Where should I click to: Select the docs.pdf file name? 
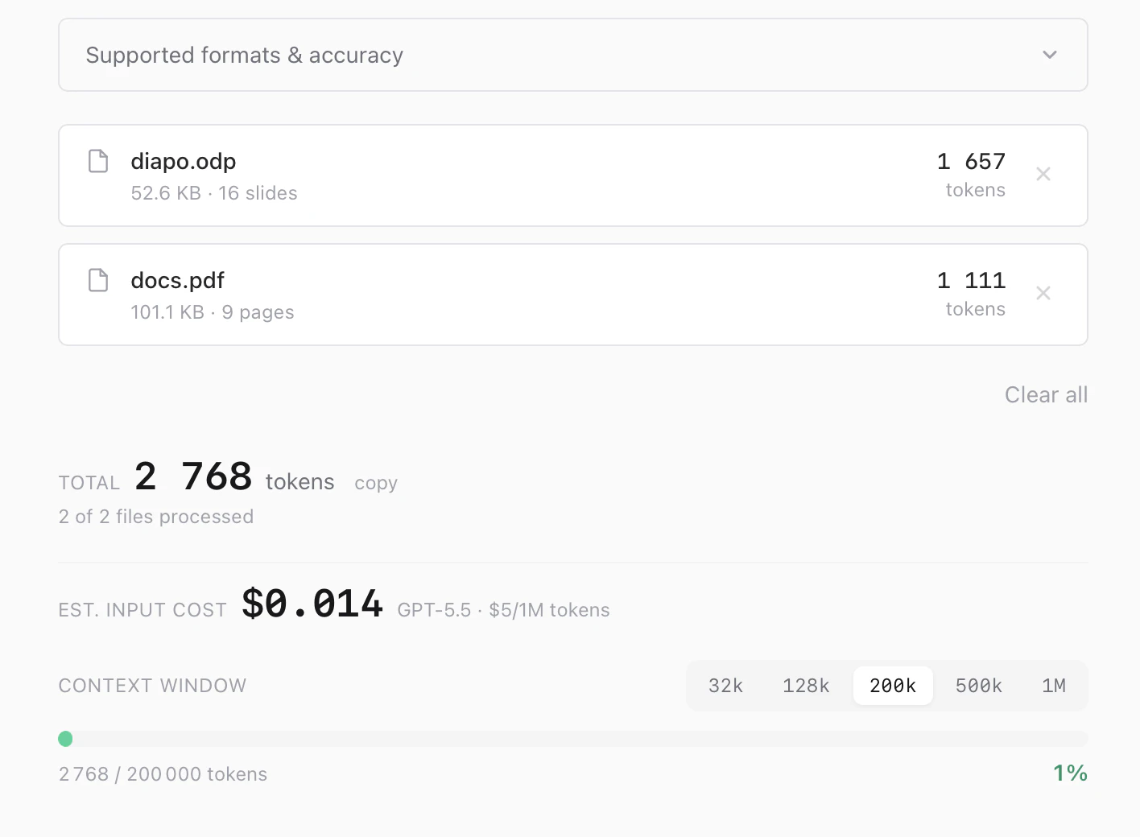point(178,280)
